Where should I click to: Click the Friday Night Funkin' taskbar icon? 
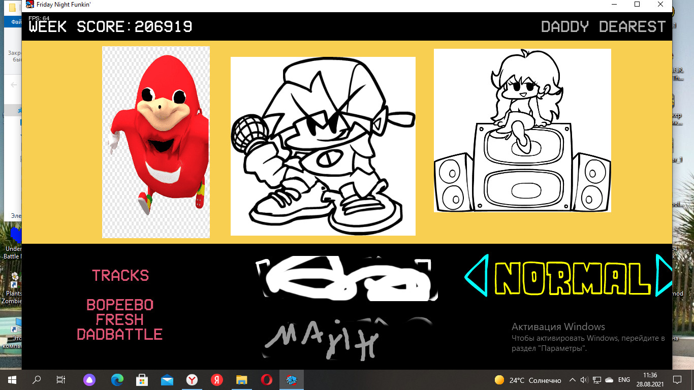tap(292, 380)
